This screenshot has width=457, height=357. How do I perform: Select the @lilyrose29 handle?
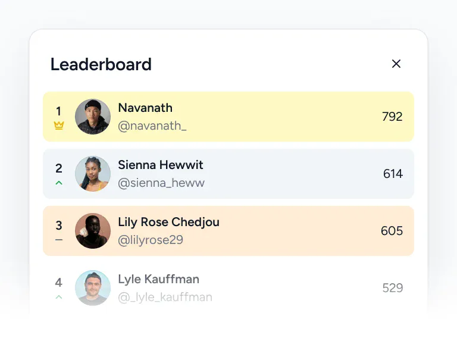151,240
